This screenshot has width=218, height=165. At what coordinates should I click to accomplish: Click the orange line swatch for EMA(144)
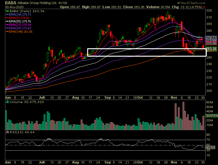(7, 32)
